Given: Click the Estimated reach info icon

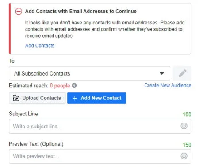Looking at the screenshot, I should click(74, 86).
